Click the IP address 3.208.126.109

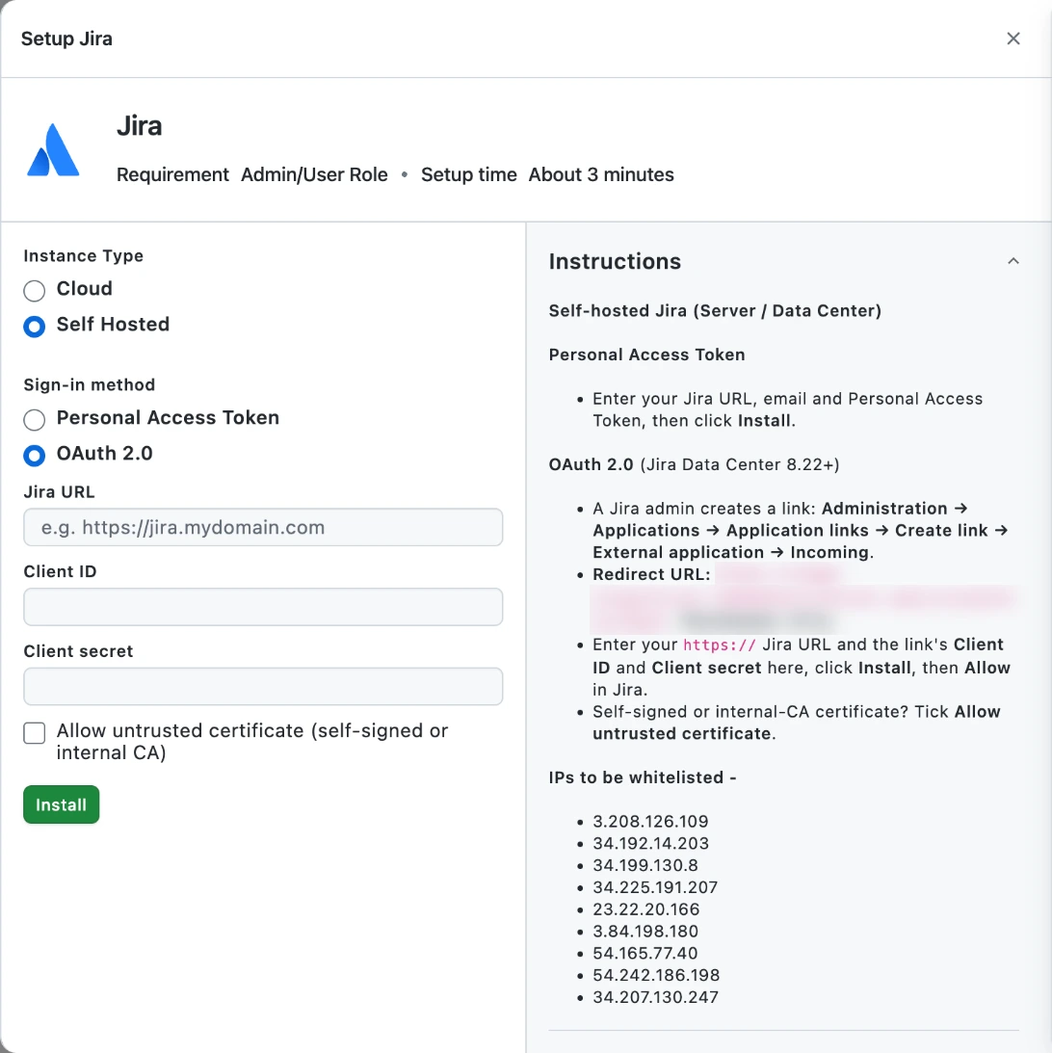point(650,822)
